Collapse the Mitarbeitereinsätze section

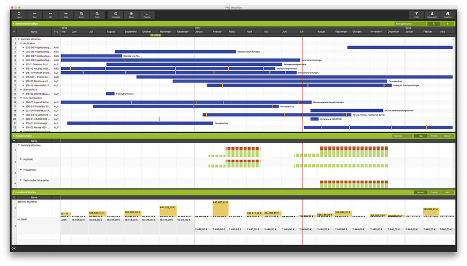click(13, 24)
